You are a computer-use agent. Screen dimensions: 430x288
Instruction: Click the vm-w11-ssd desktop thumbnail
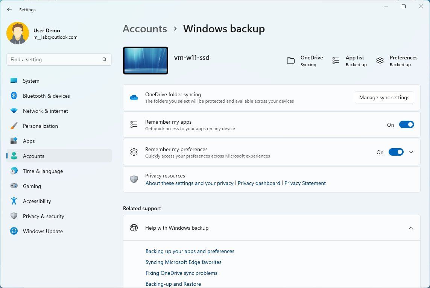coord(145,60)
